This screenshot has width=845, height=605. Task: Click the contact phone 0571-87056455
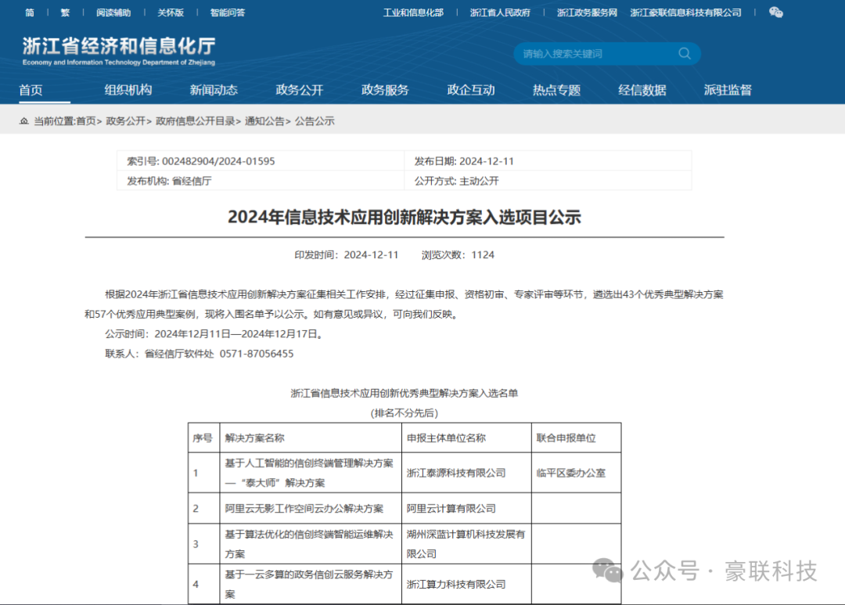(257, 354)
